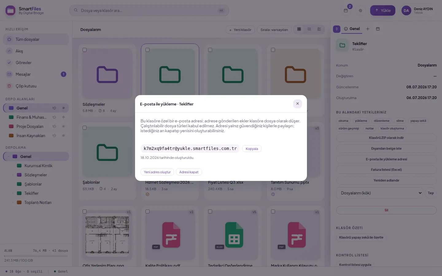This screenshot has height=276, width=442.
Task: Switch to list view layout
Action: click(309, 29)
